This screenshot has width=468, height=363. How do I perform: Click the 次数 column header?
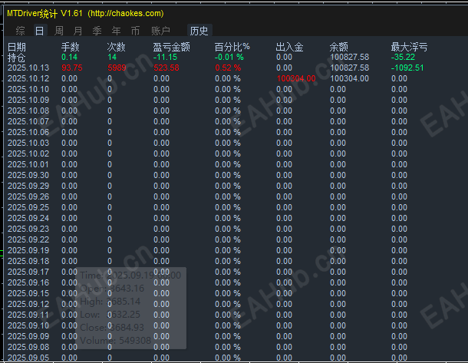(x=117, y=47)
